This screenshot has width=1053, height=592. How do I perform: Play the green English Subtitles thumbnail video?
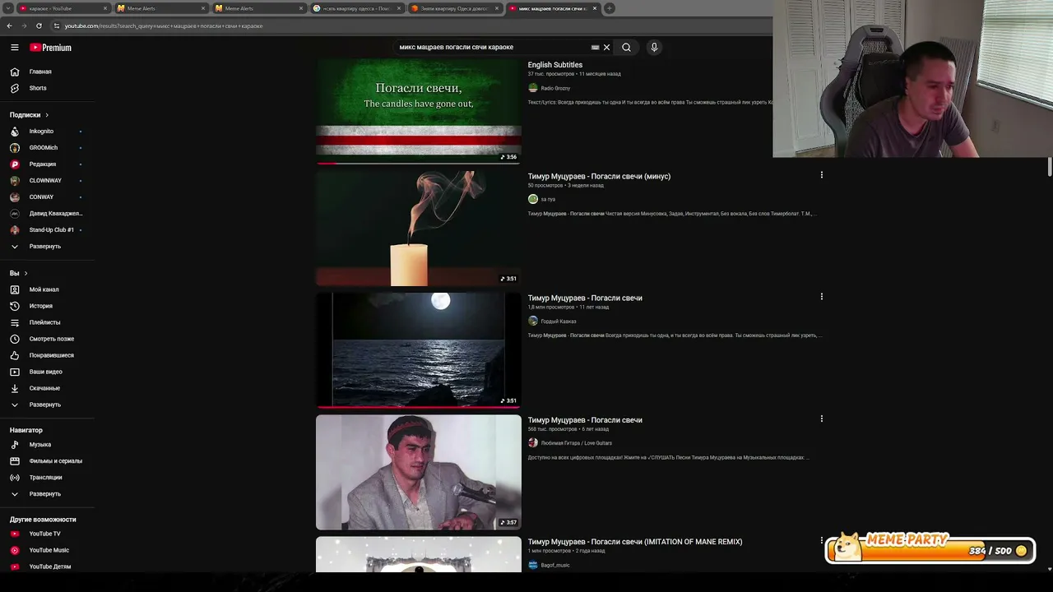419,111
